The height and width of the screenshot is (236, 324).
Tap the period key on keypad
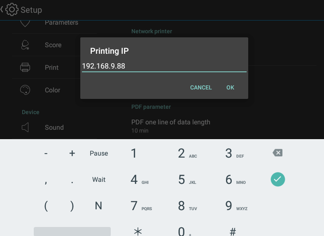(72, 180)
